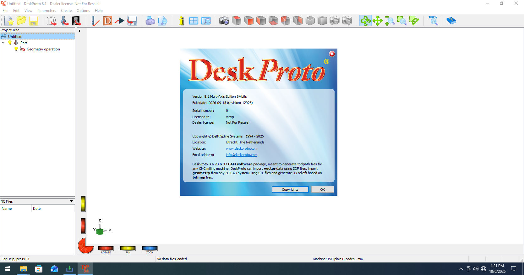524x275 pixels.
Task: Select the Untitled project tree item
Action: (37, 36)
